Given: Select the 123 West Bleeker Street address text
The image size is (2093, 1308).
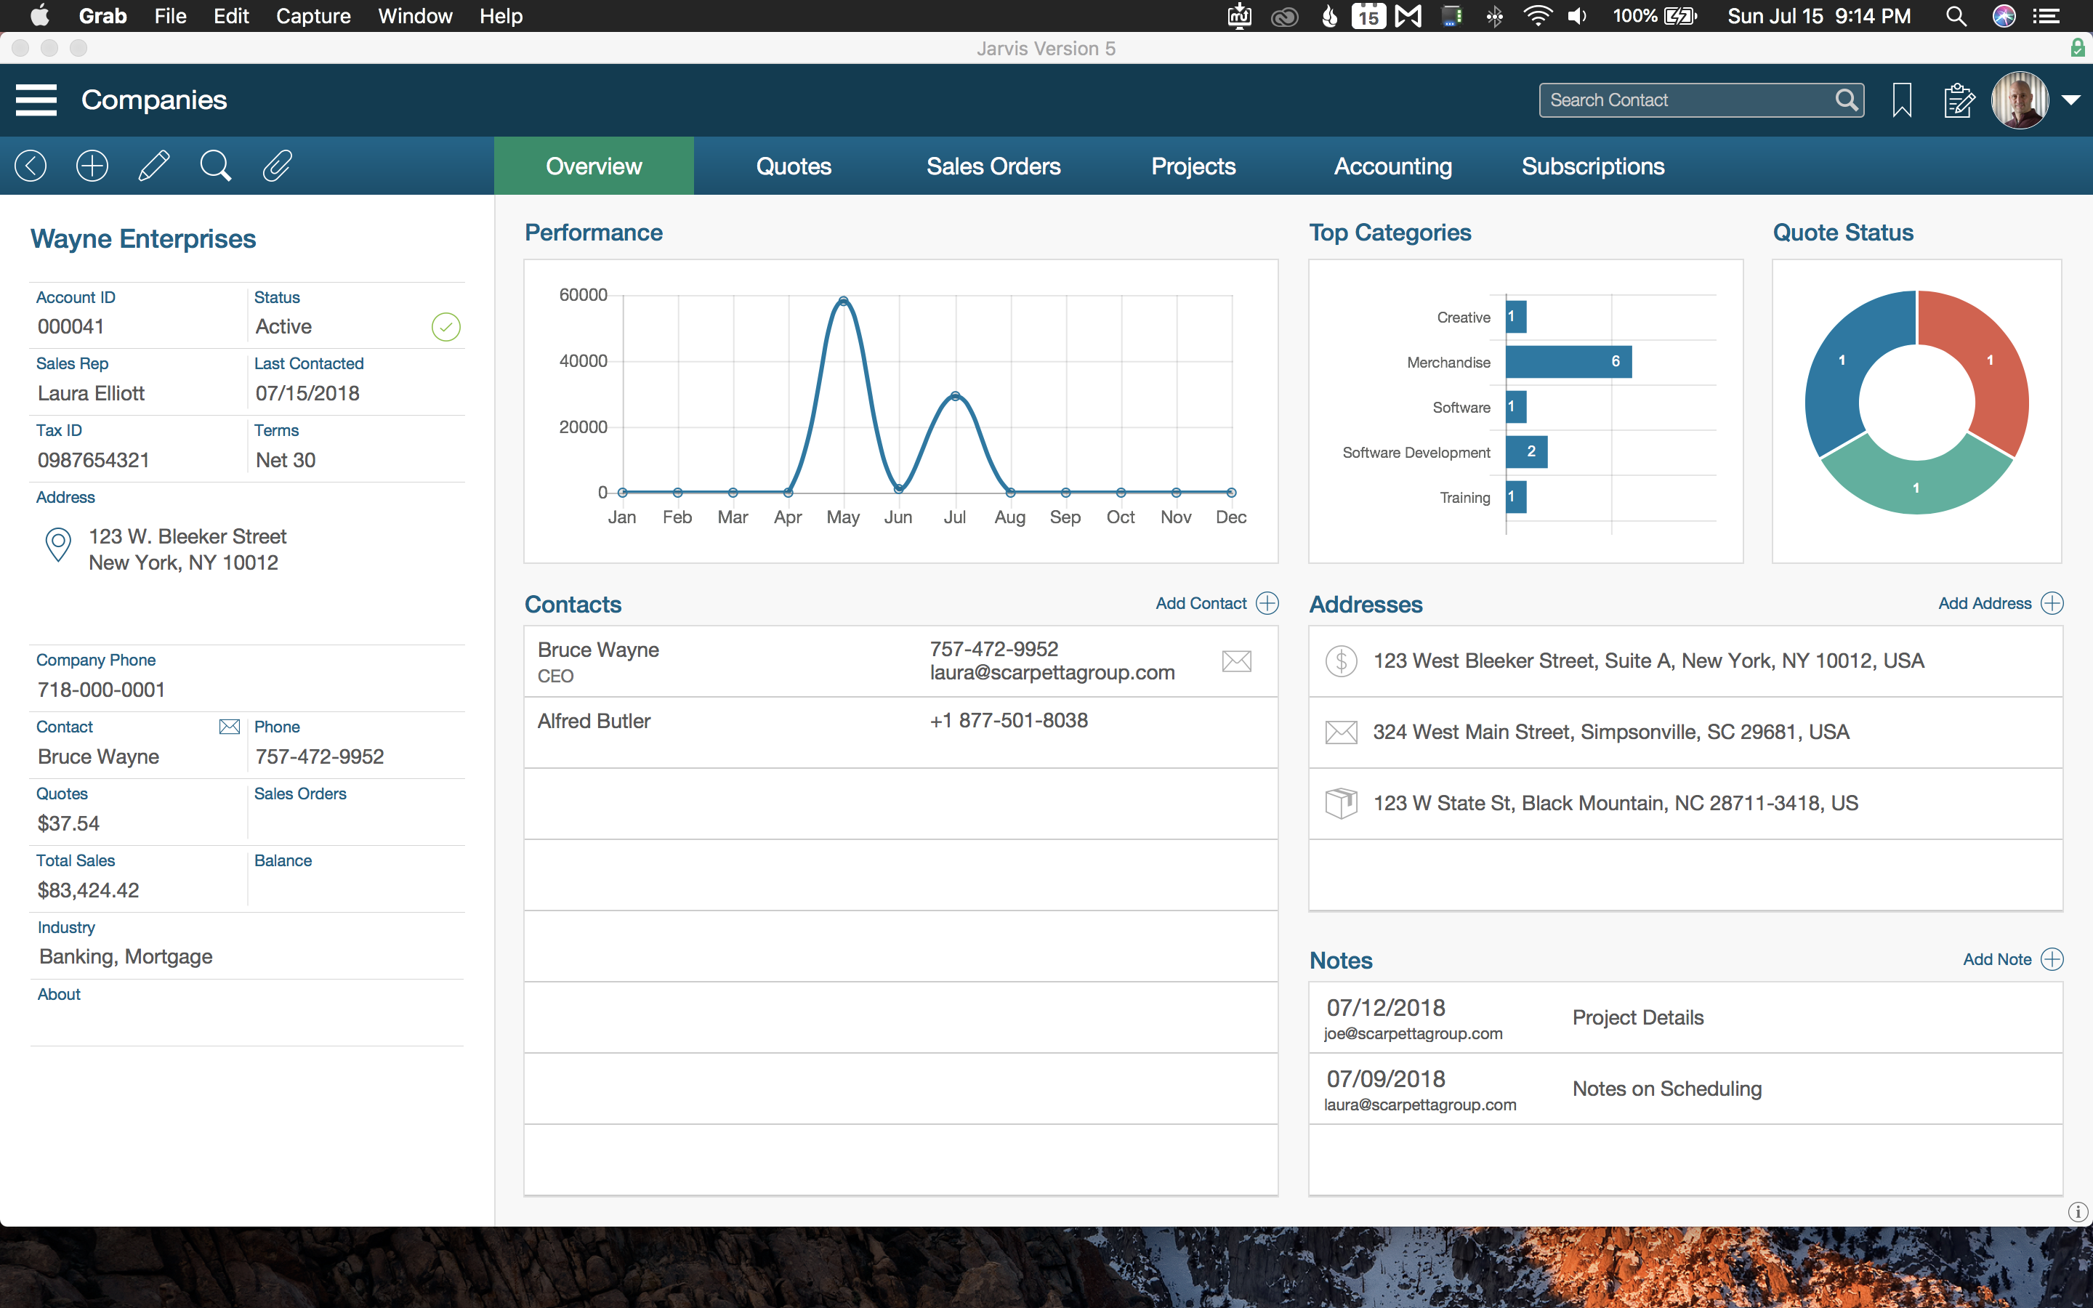Looking at the screenshot, I should point(1648,661).
